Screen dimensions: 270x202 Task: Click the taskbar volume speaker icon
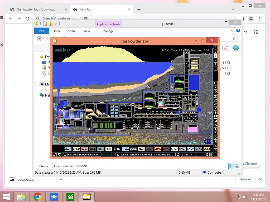click(x=245, y=197)
